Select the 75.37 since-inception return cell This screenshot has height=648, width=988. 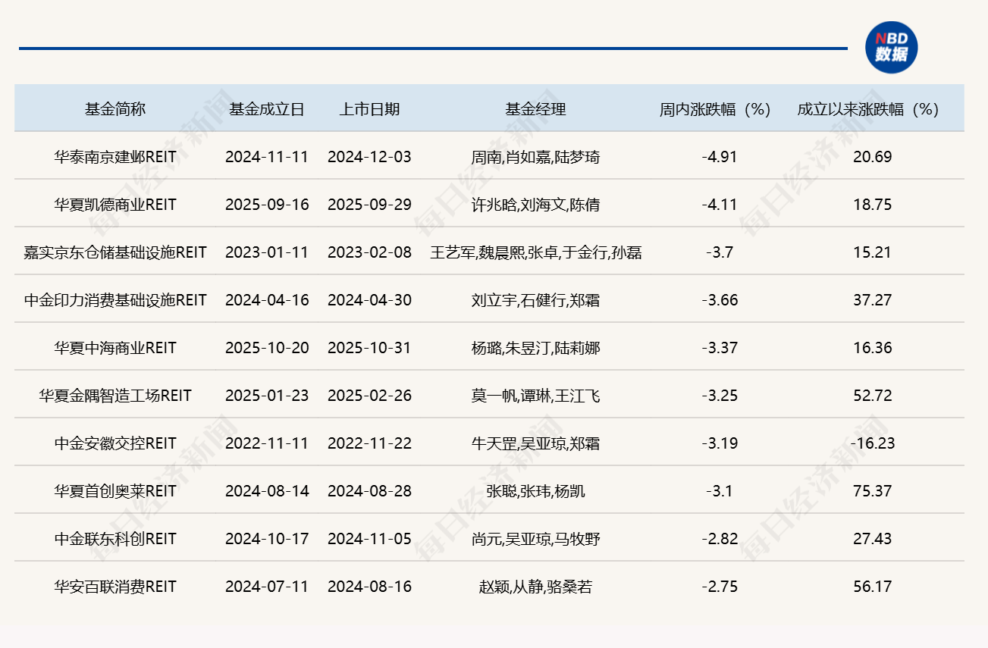coord(872,491)
